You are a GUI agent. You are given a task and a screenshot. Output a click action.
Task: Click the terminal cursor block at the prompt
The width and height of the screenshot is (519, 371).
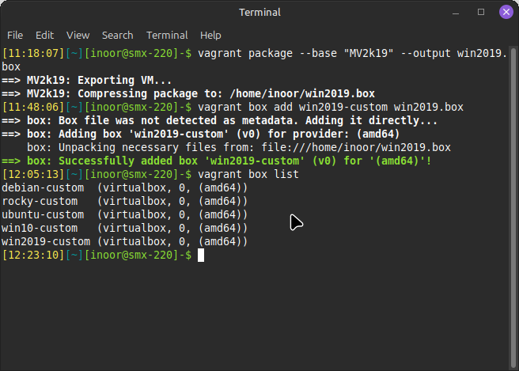201,256
